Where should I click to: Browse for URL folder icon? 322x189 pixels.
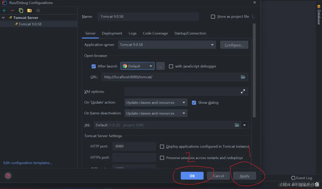coord(243,77)
